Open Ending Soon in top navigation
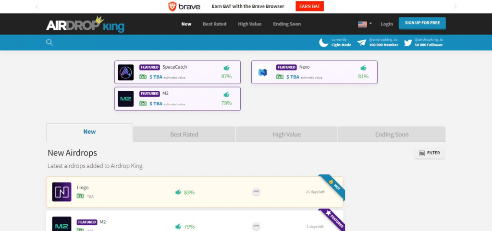Image resolution: width=492 pixels, height=231 pixels. click(x=287, y=24)
